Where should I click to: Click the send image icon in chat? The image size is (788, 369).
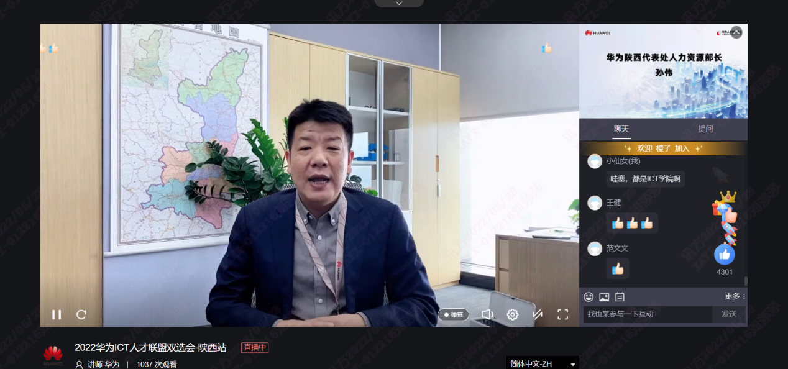click(x=604, y=297)
